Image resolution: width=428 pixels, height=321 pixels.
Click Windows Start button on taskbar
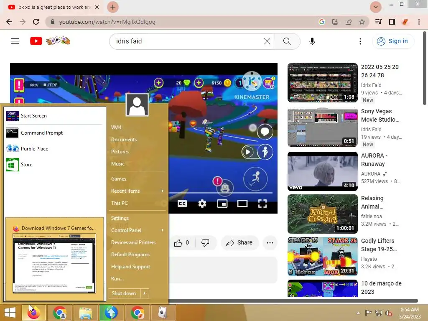(x=10, y=313)
